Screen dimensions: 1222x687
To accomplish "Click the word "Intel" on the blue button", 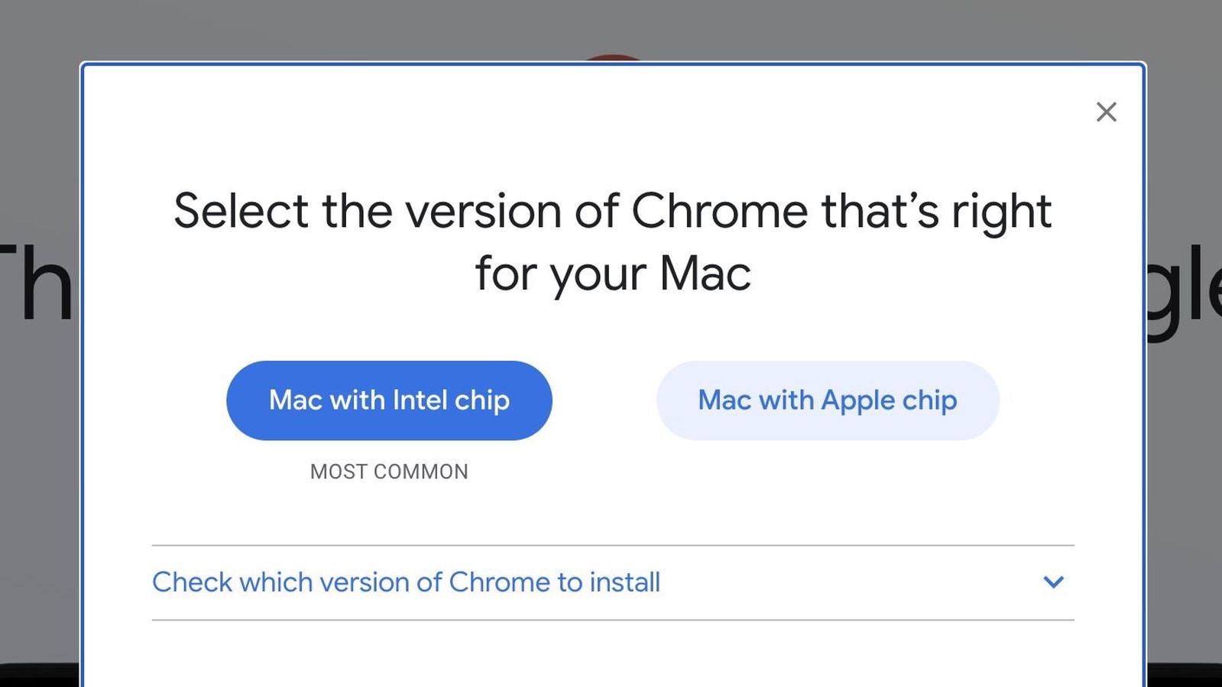I will point(420,400).
